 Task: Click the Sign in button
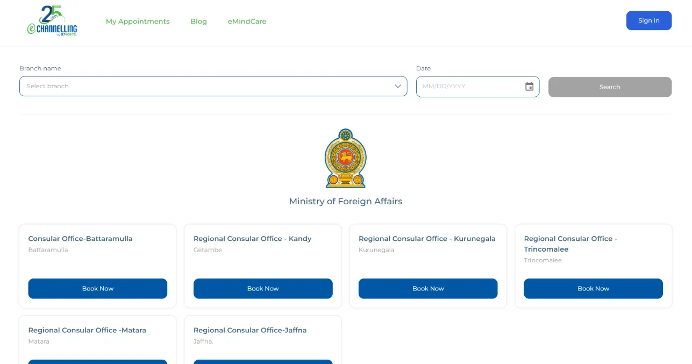pyautogui.click(x=648, y=20)
